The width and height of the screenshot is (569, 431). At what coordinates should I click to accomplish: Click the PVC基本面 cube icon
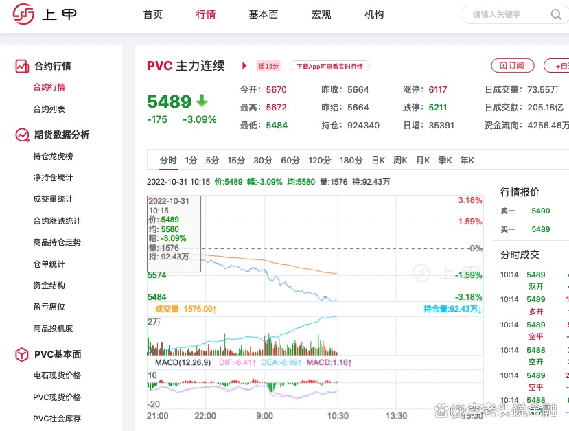[x=22, y=354]
